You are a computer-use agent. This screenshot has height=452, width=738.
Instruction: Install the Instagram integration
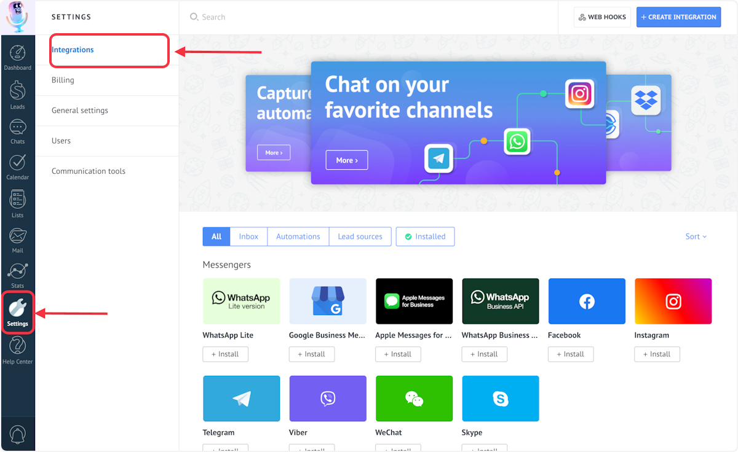pyautogui.click(x=657, y=354)
